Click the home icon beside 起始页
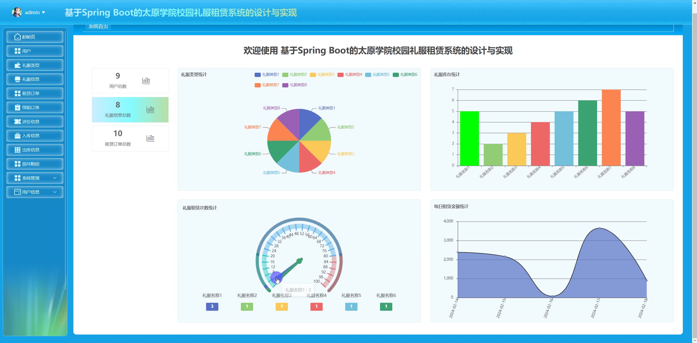697x343 pixels. [x=17, y=37]
